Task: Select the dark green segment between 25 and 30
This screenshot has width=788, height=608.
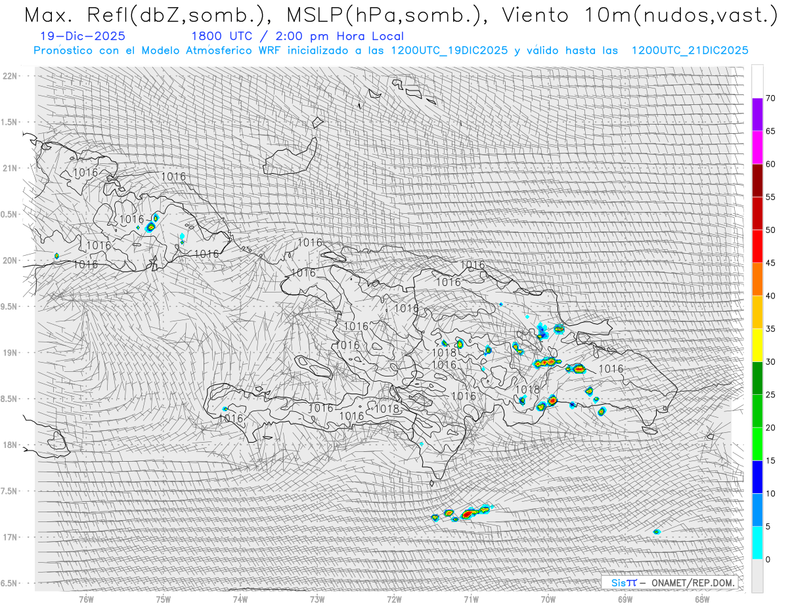Action: click(x=757, y=378)
